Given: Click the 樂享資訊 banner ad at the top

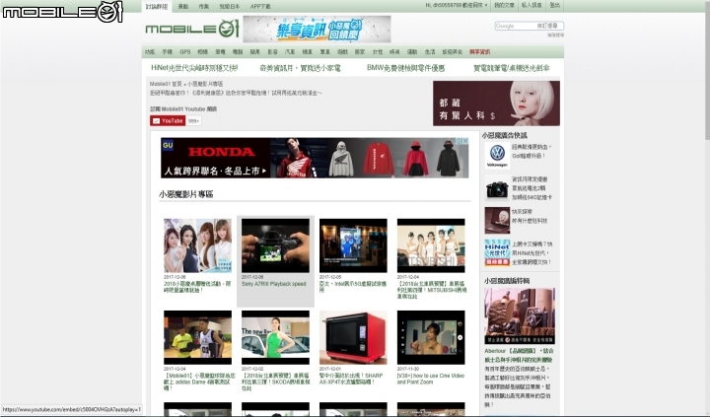Looking at the screenshot, I should (x=317, y=29).
